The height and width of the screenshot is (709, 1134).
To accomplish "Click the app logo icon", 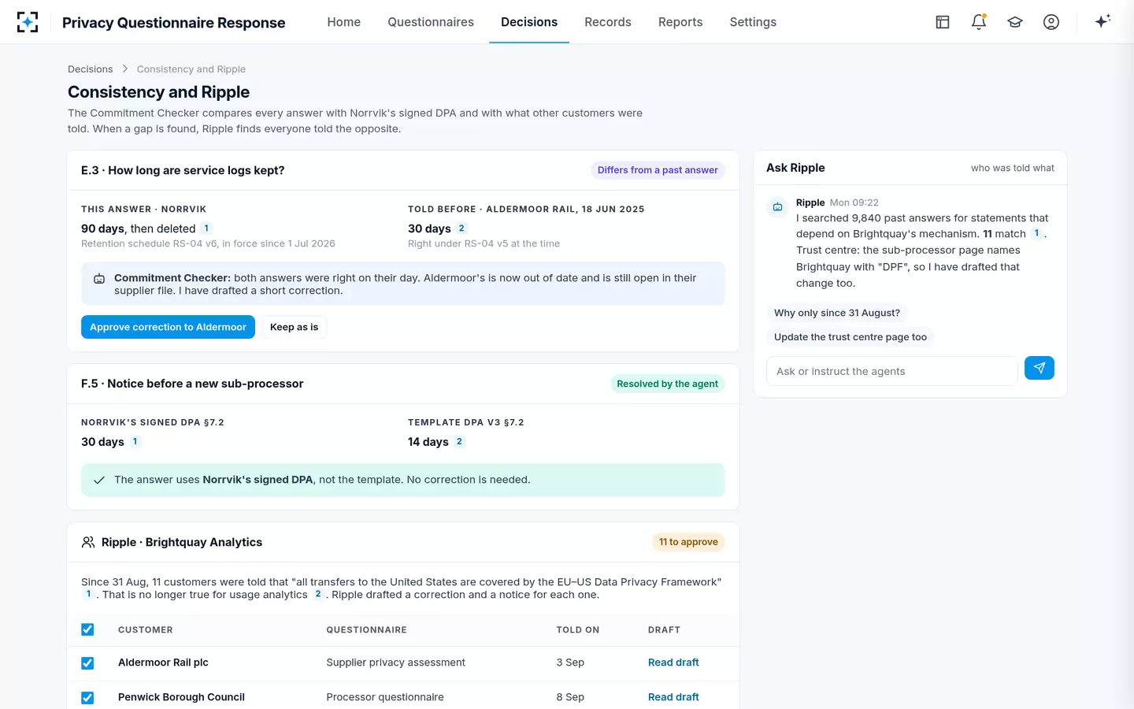I will pyautogui.click(x=28, y=22).
